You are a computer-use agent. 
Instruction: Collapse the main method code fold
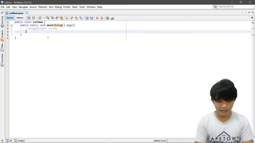click(x=12, y=25)
